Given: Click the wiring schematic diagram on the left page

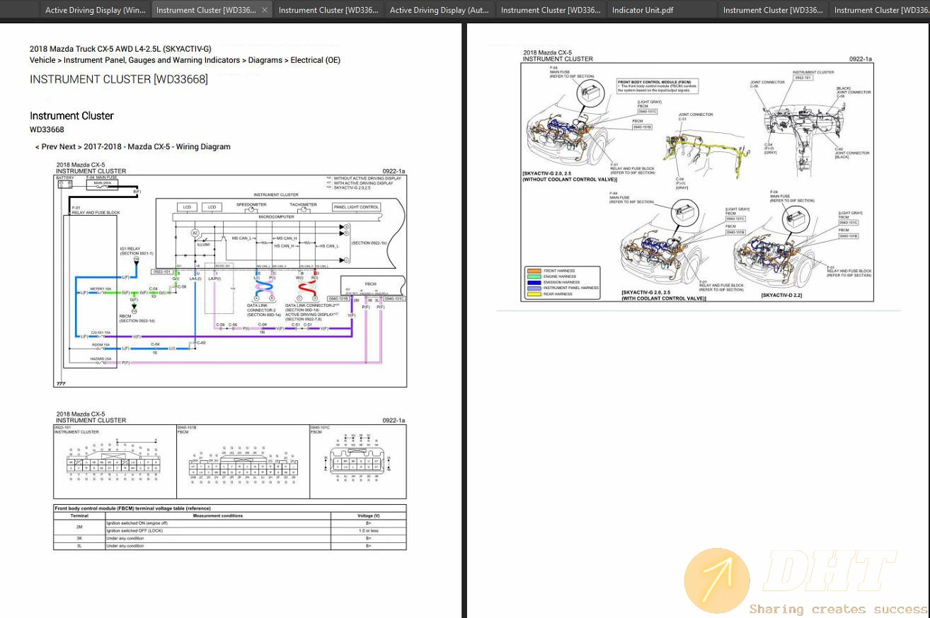Looking at the screenshot, I should click(230, 281).
